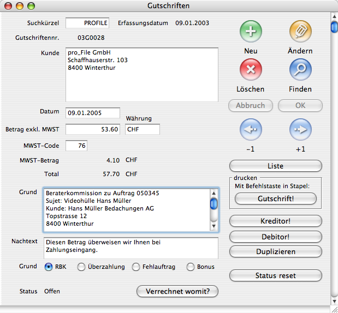Choose the Überzahlung radio option
This screenshot has width=338, height=313.
81,267
